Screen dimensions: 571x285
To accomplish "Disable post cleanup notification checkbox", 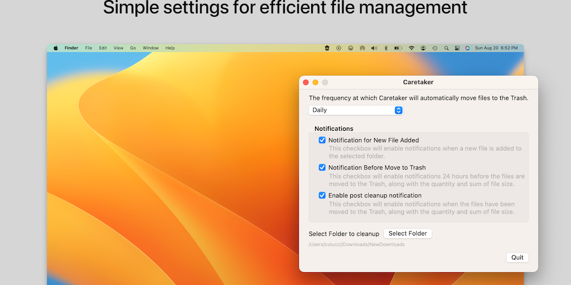I will coord(322,195).
